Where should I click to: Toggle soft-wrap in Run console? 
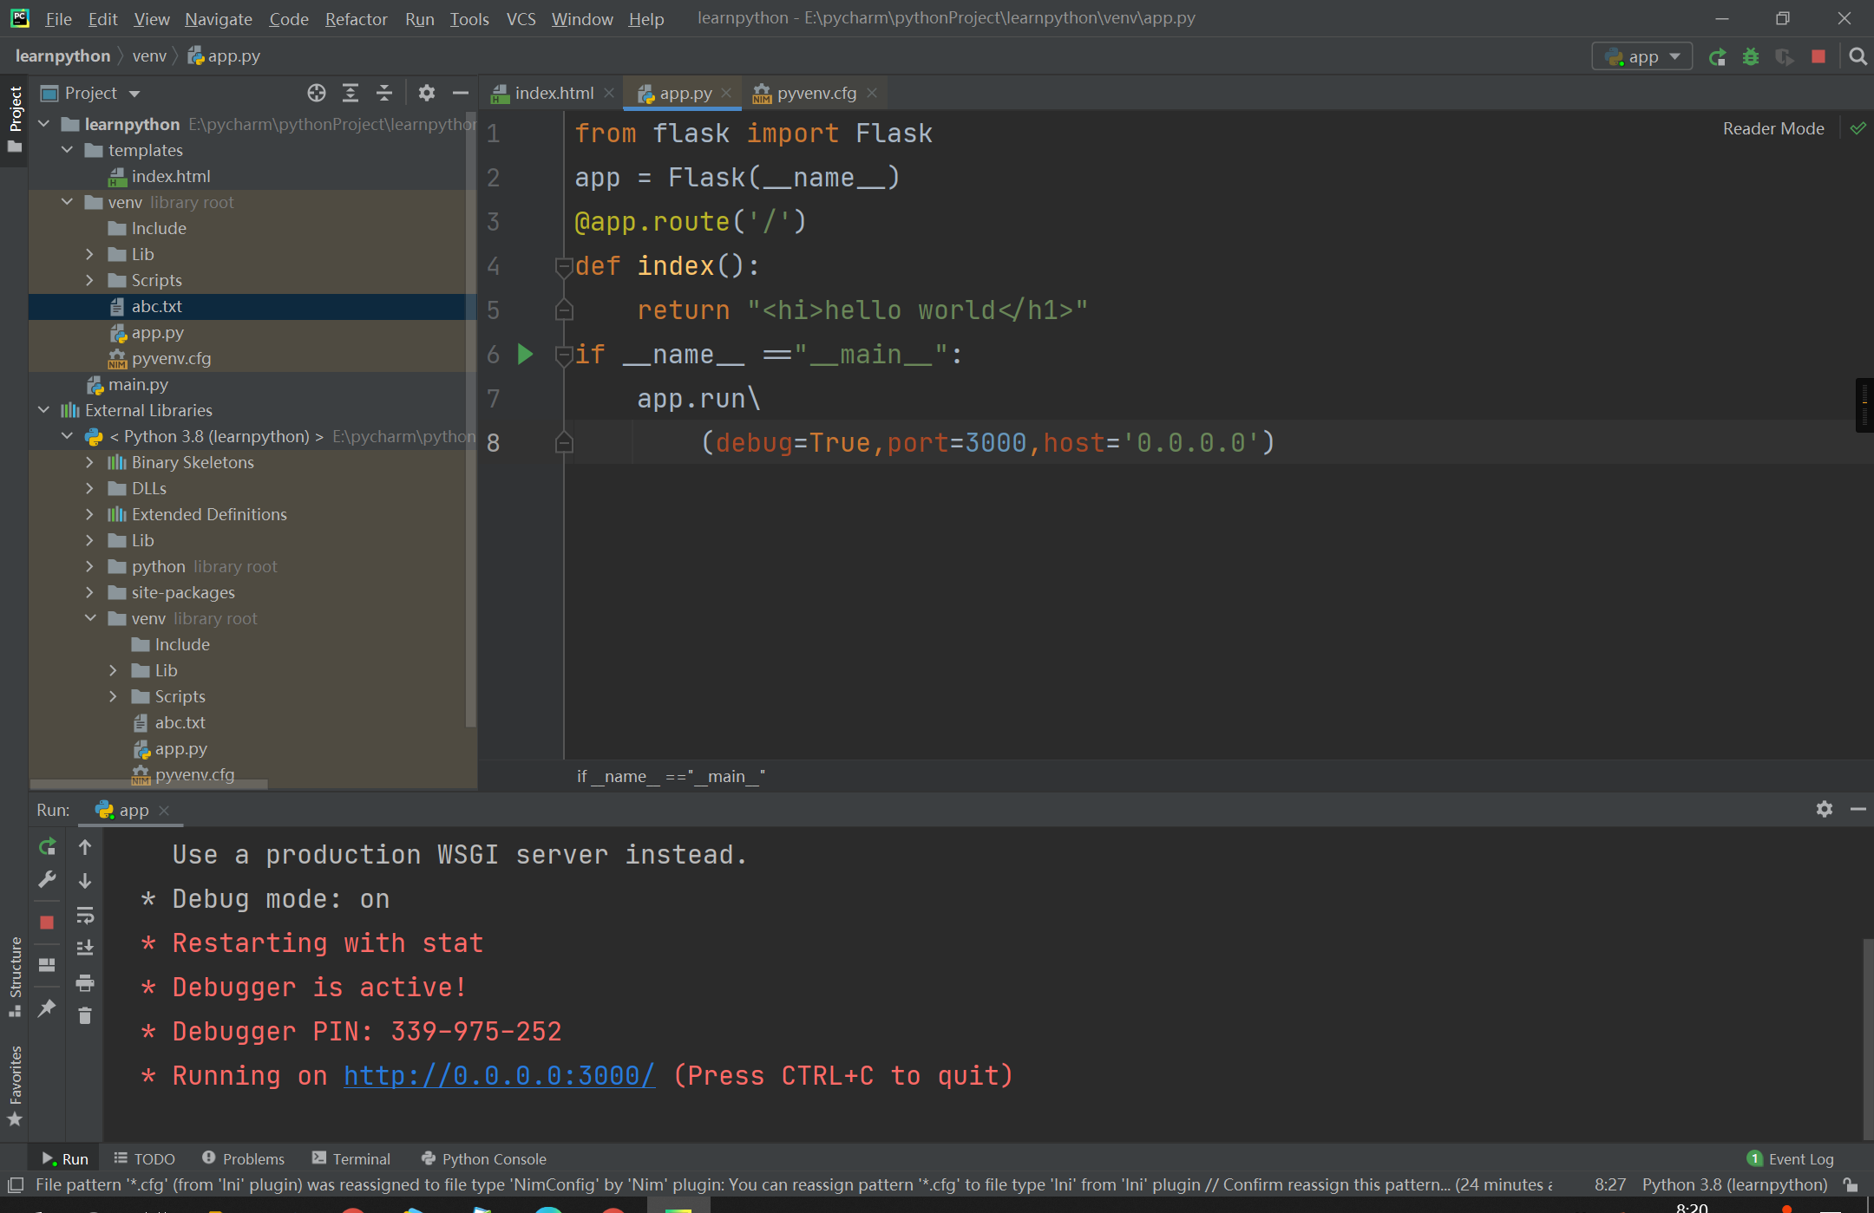click(x=85, y=915)
